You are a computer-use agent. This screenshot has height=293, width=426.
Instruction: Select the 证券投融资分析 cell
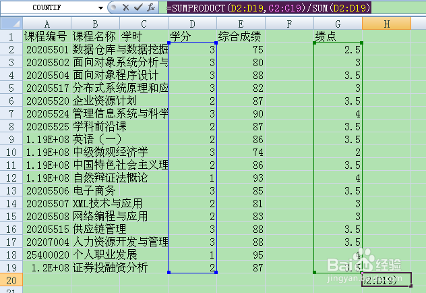[x=95, y=267]
